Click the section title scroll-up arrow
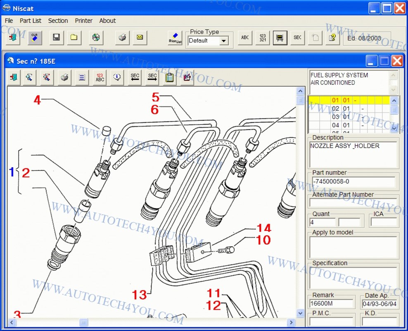This screenshot has width=408, height=331. (x=394, y=75)
